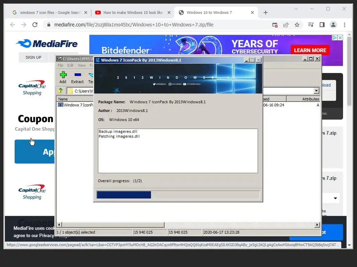
Task: Click MediaFire SIGN UP button
Action: tap(33, 57)
